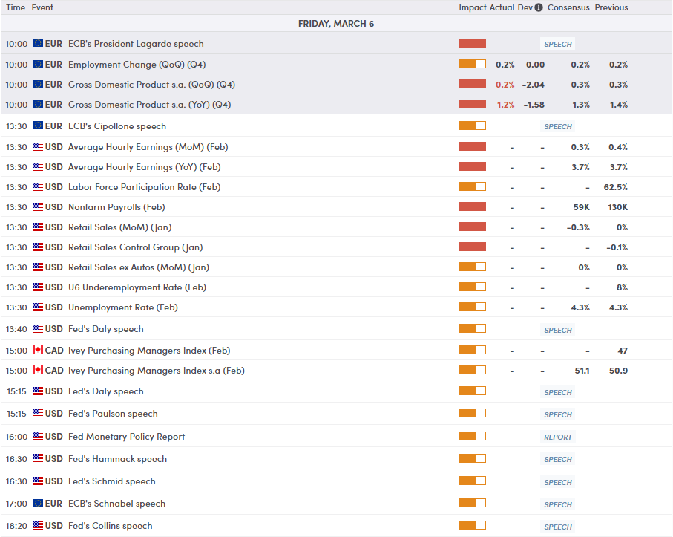Image resolution: width=673 pixels, height=537 pixels.
Task: Click the SPEECH badge for Fed's Collins speech
Action: 558,527
